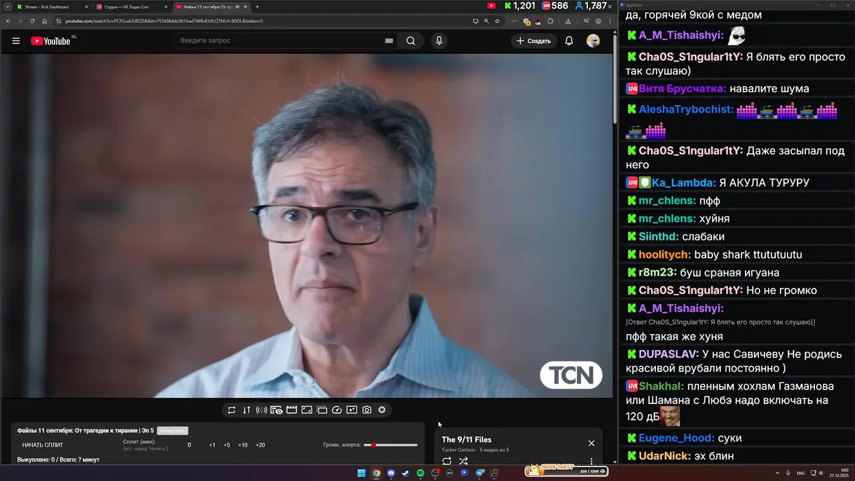Add +10 minutes to split

(242, 445)
